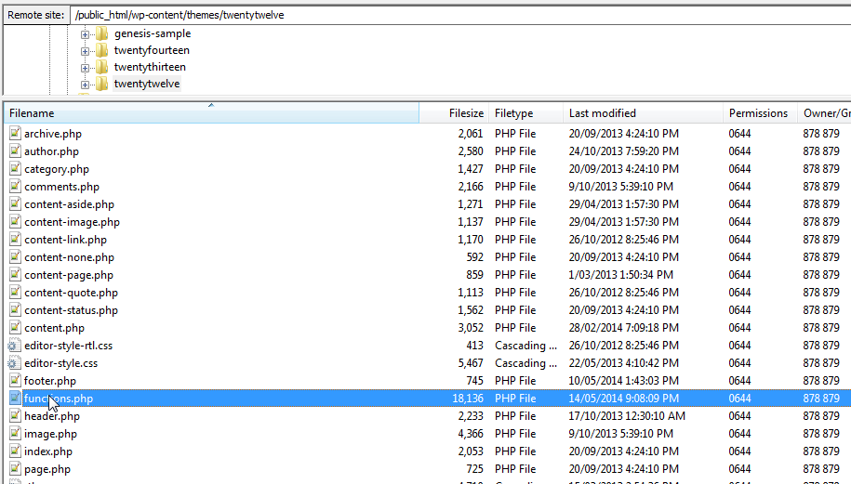Viewport: 851px width, 484px height.
Task: Expand the genesis-sample tree node
Action: tap(86, 34)
